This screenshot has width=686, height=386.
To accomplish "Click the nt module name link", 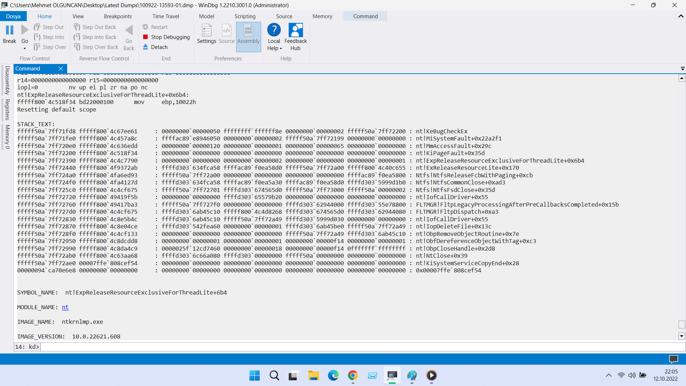I will [x=65, y=307].
